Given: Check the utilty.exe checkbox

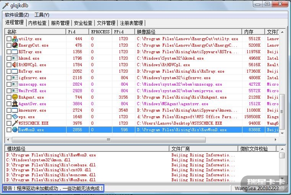Looking at the screenshot, I should coord(9,39).
